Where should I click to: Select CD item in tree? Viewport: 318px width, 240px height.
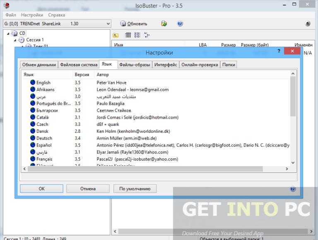tap(22, 33)
